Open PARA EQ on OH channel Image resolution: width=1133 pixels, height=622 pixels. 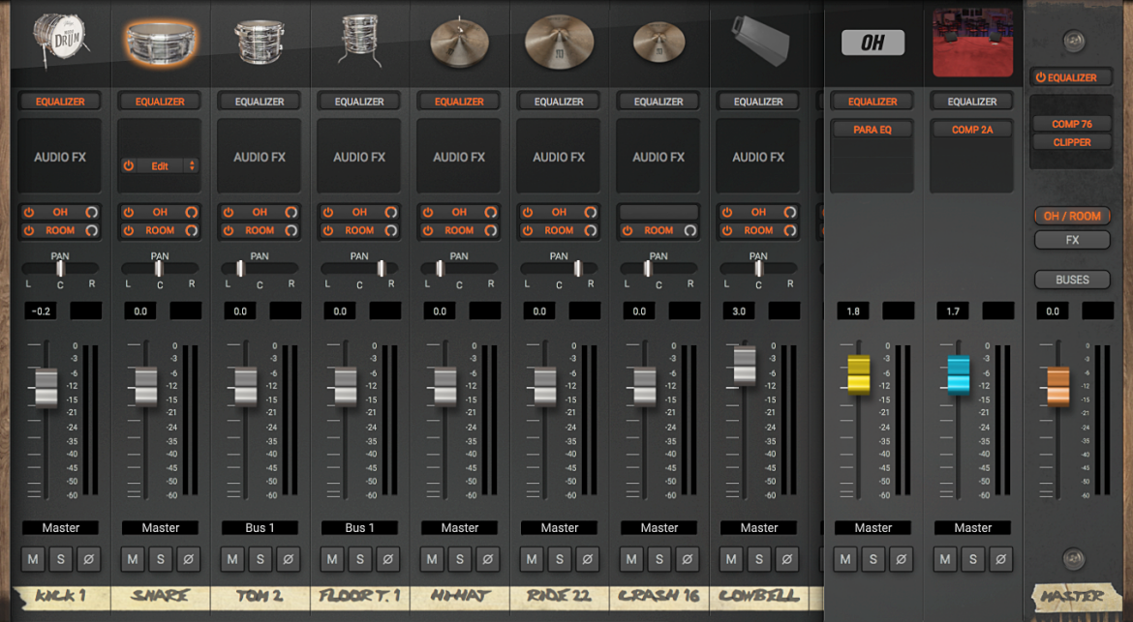click(873, 130)
